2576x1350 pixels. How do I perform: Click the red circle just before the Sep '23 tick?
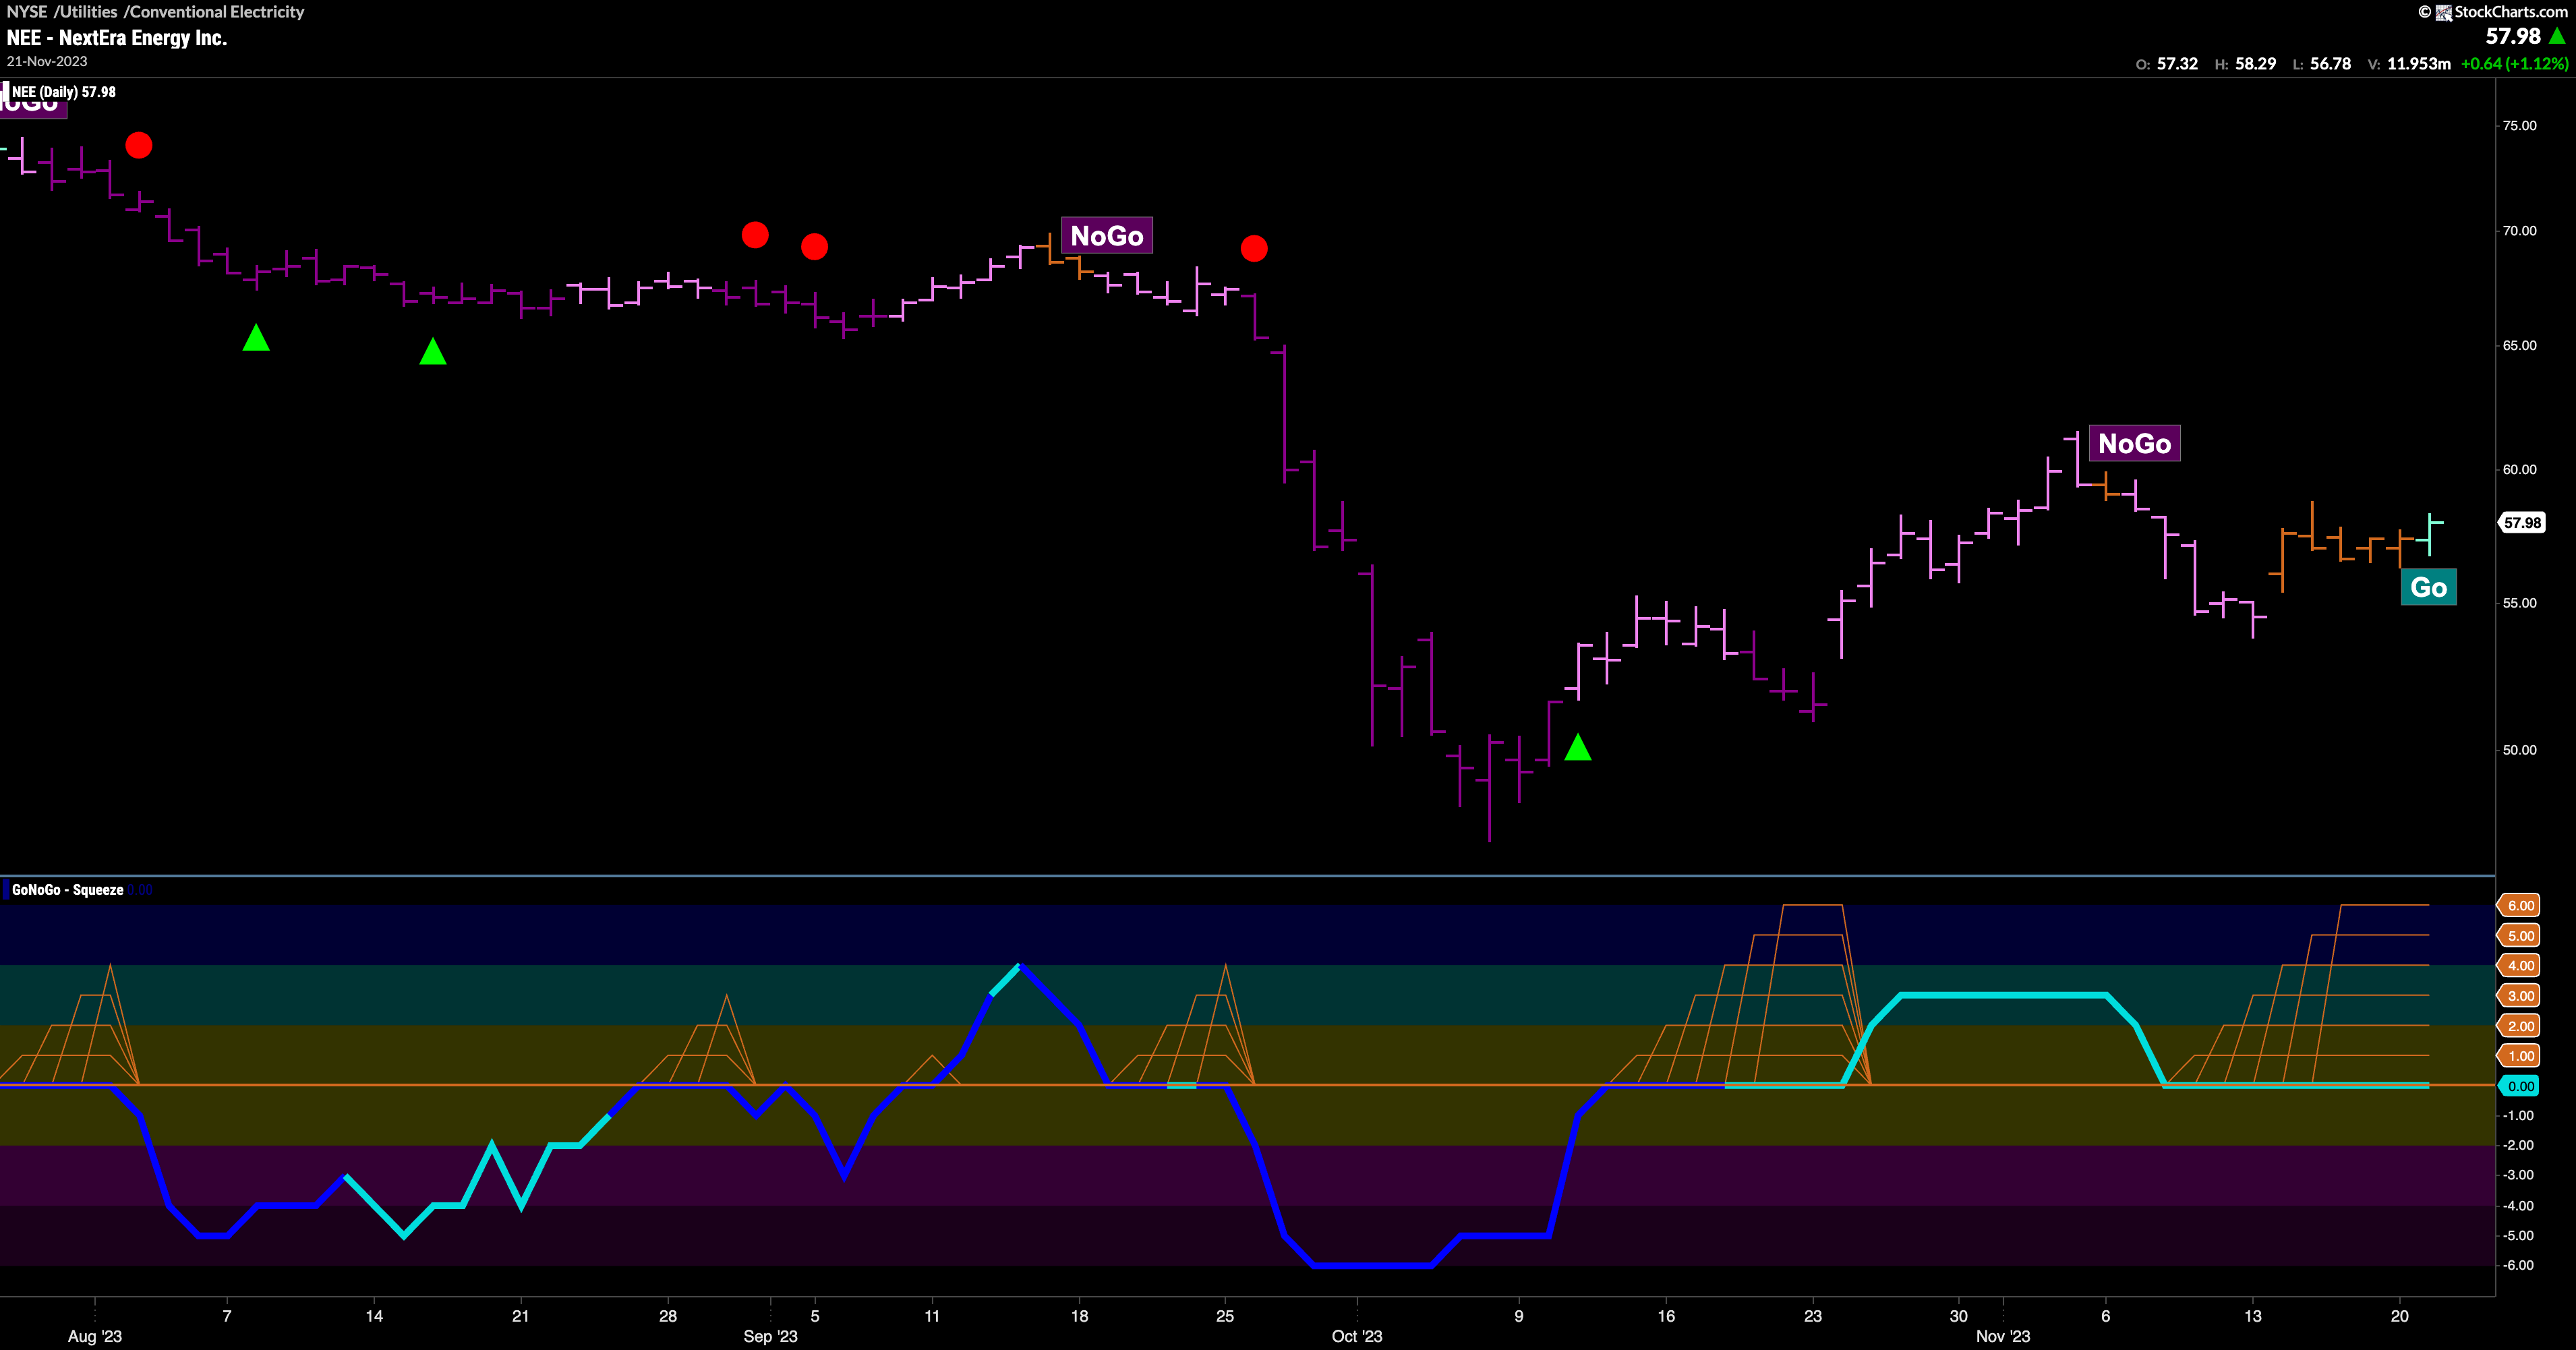click(x=755, y=235)
